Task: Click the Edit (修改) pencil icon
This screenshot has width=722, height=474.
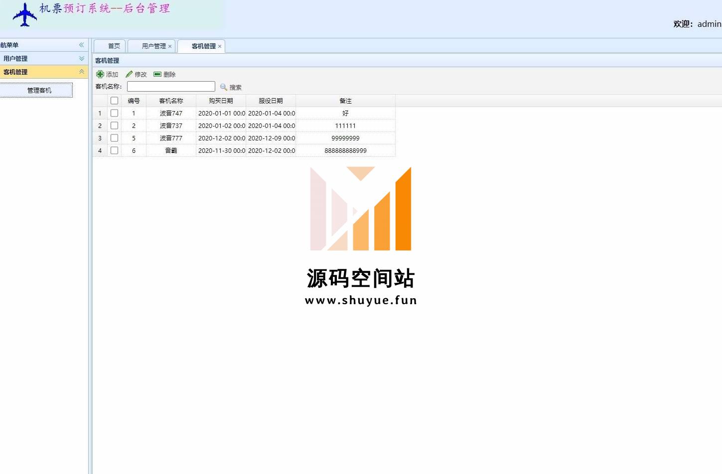Action: tap(129, 74)
